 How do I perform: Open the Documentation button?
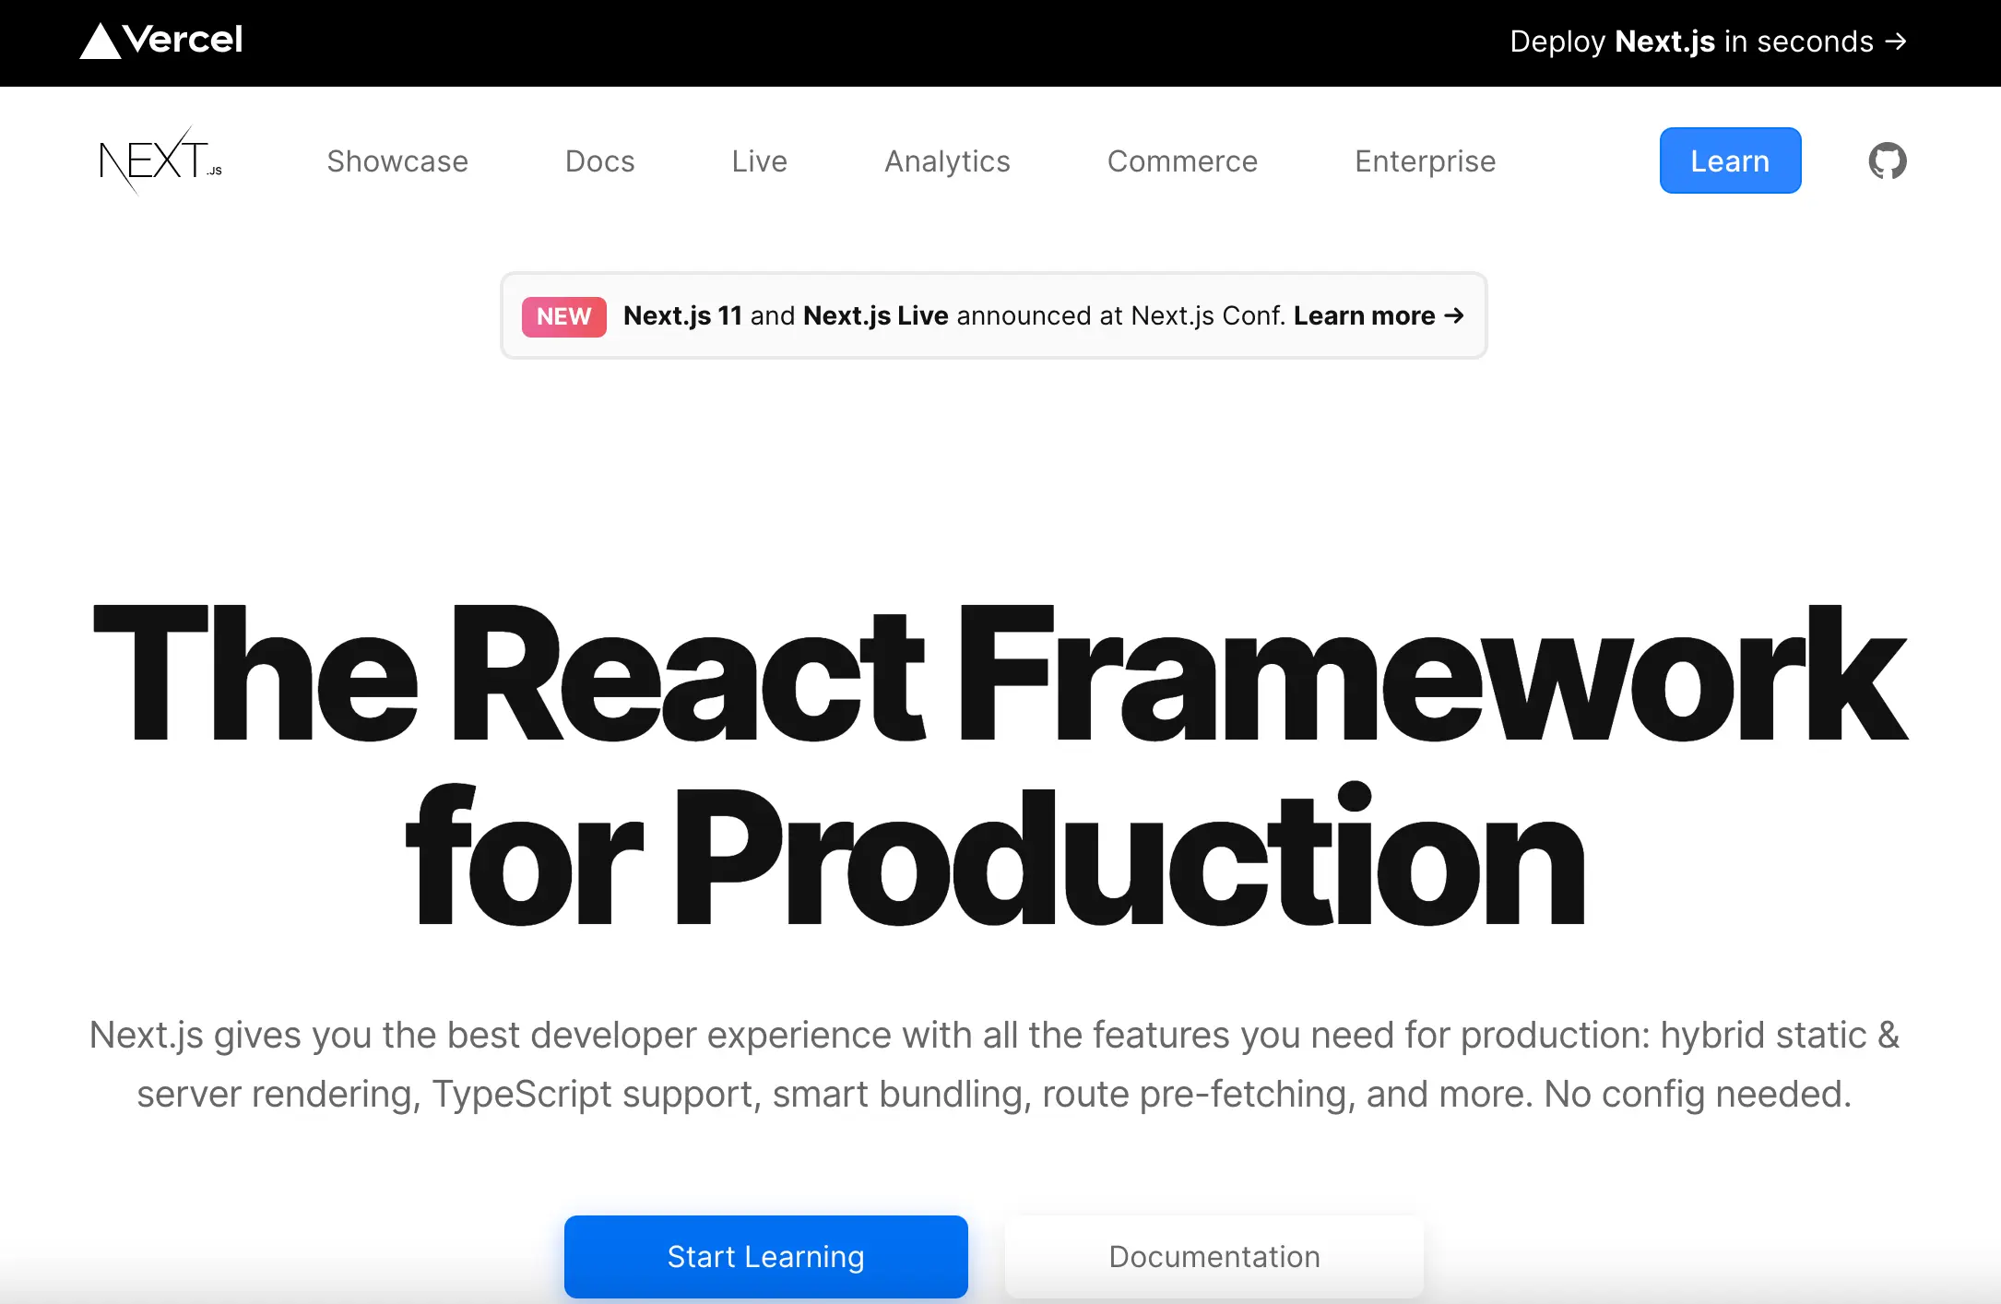click(1214, 1256)
